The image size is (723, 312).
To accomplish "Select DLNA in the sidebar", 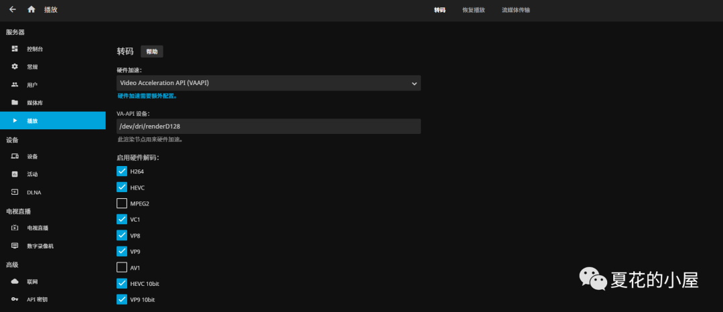I will click(33, 192).
